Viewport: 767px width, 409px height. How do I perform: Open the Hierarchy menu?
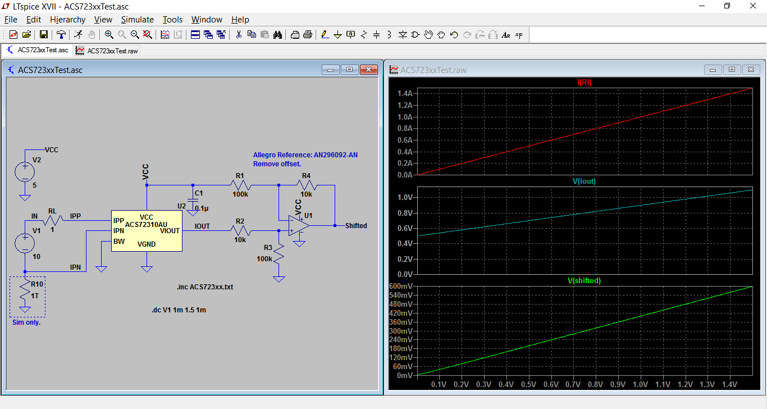click(x=67, y=20)
